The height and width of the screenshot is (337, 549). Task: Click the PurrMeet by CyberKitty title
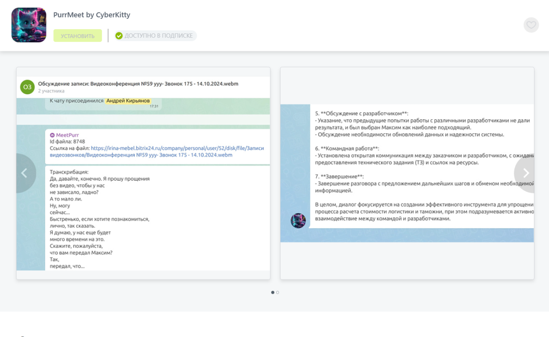(92, 15)
